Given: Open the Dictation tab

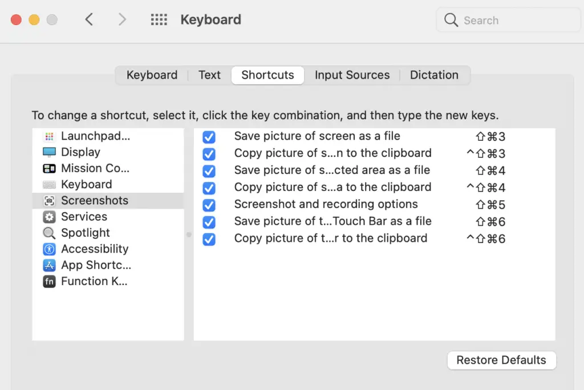Looking at the screenshot, I should (434, 75).
